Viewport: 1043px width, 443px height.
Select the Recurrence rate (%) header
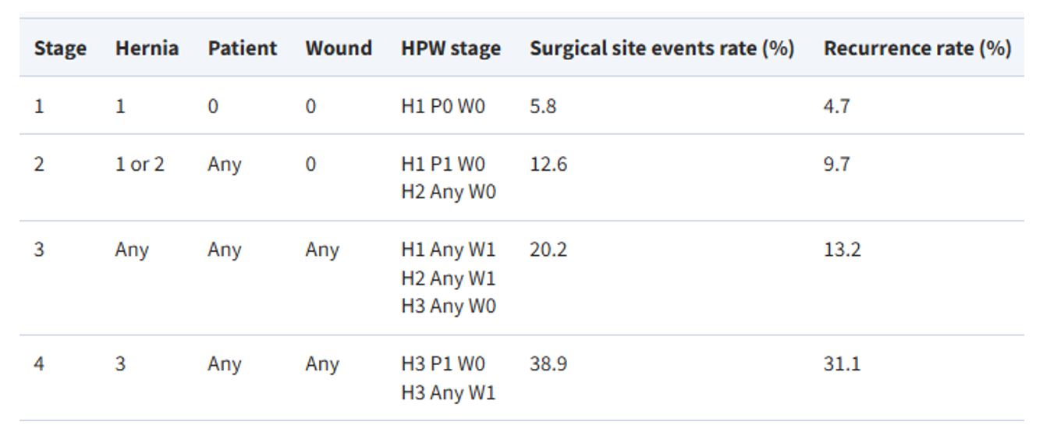coord(917,48)
